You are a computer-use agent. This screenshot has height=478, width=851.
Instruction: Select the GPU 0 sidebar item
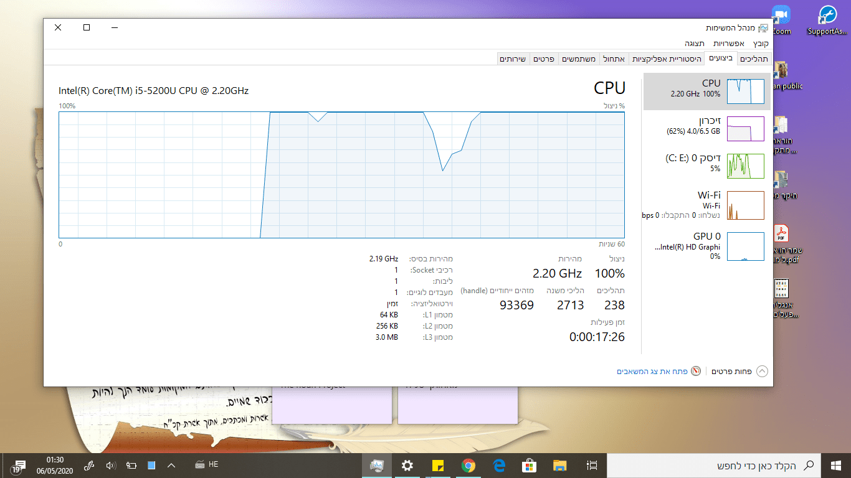coord(707,246)
